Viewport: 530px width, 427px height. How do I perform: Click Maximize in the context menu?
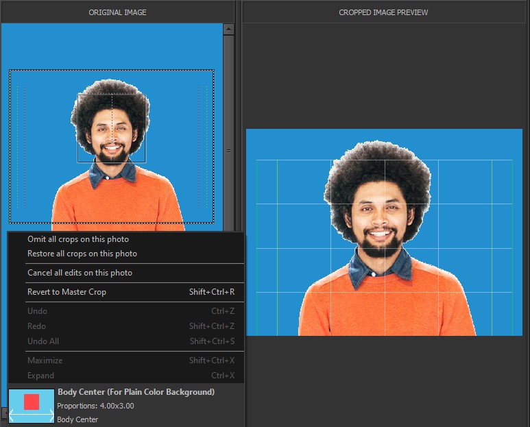click(45, 361)
